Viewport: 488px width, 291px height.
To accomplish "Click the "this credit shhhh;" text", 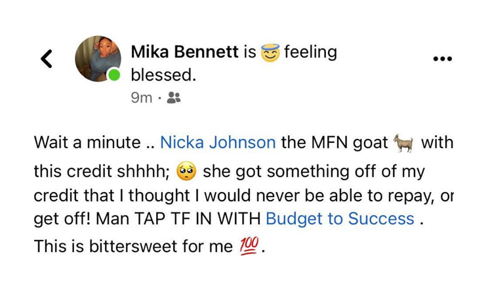I will point(102,172).
